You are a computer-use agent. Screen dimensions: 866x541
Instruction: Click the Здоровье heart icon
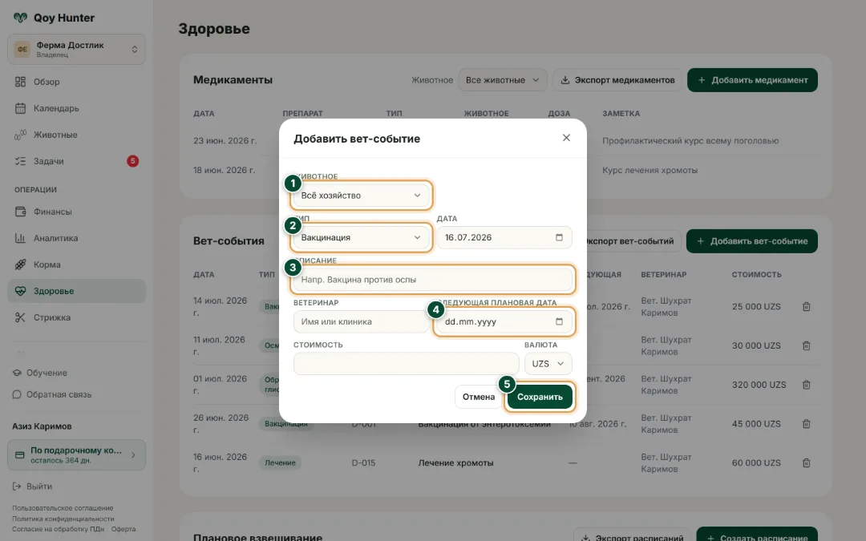click(x=20, y=291)
